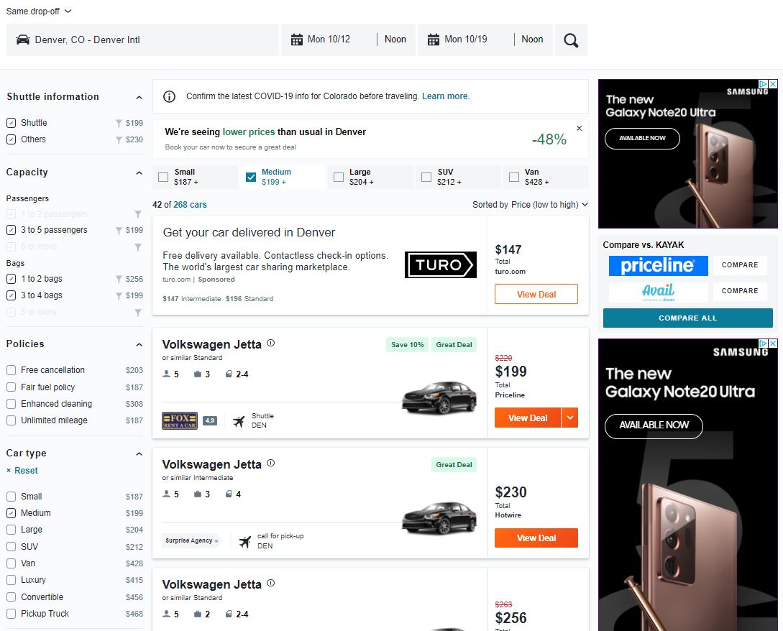Dismiss the lower prices banner
The width and height of the screenshot is (783, 631).
[580, 129]
